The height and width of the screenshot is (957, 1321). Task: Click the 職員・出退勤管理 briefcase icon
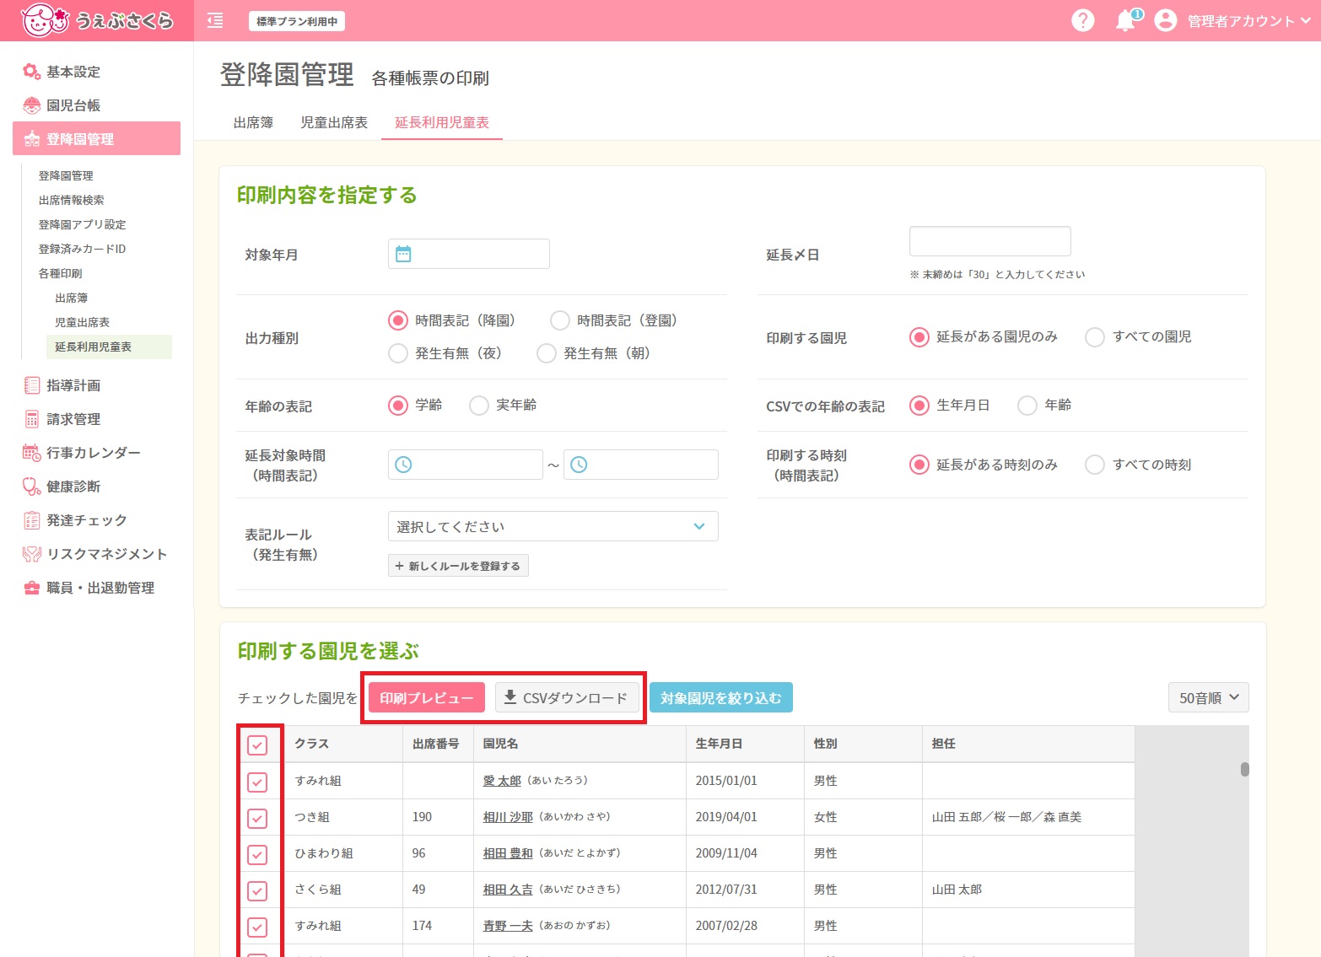coord(31,588)
